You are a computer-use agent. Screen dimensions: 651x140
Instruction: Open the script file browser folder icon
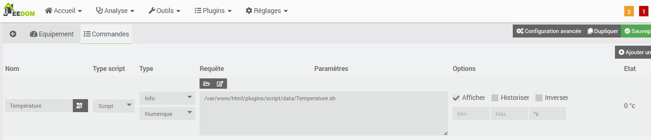(x=207, y=84)
